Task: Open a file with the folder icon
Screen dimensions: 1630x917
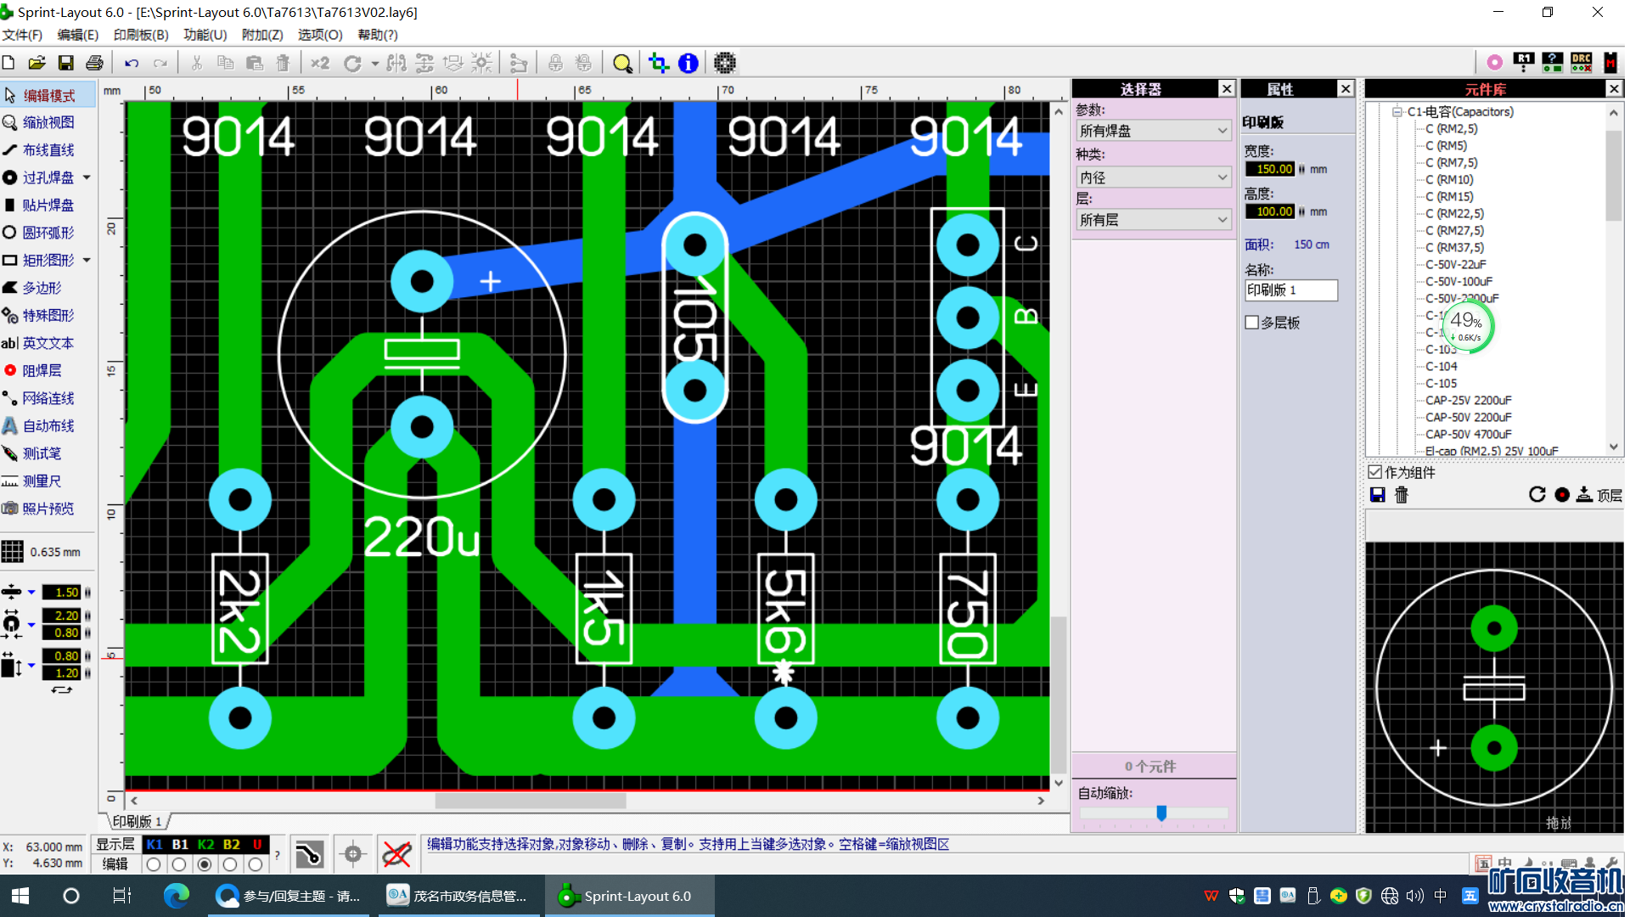Action: tap(37, 63)
